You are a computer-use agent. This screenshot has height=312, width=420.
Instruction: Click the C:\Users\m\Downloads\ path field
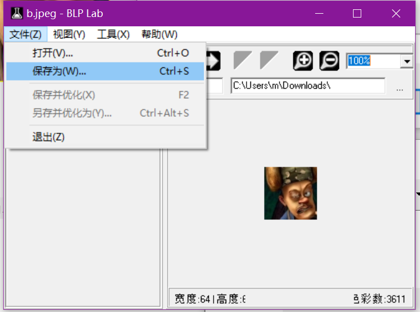[307, 86]
